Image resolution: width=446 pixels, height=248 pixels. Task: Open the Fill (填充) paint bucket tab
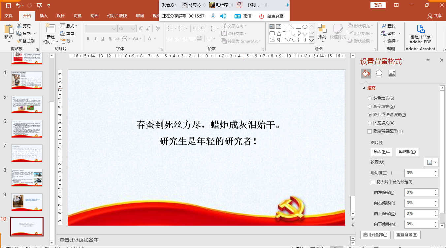pyautogui.click(x=366, y=74)
